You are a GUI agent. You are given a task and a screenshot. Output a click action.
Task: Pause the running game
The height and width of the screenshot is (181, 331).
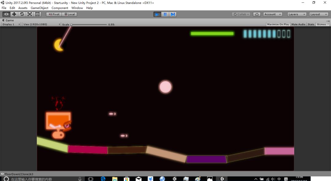[x=165, y=14]
